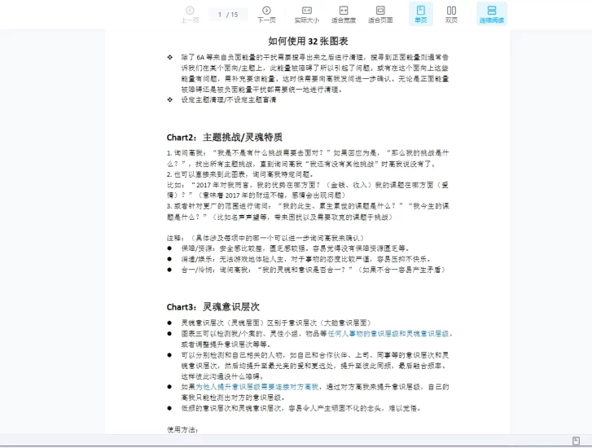592x448 pixels.
Task: Click the Chart3：灵魂意识层次 heading
Action: pyautogui.click(x=213, y=306)
